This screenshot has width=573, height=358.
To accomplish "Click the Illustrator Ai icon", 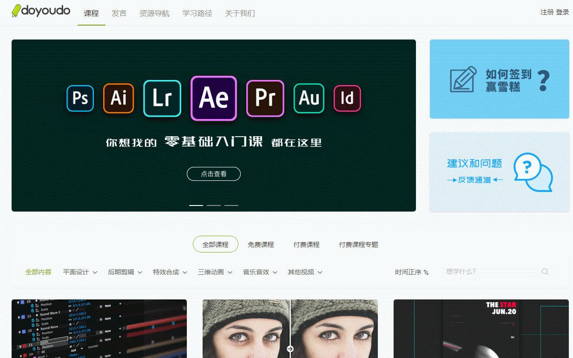I will 119,98.
